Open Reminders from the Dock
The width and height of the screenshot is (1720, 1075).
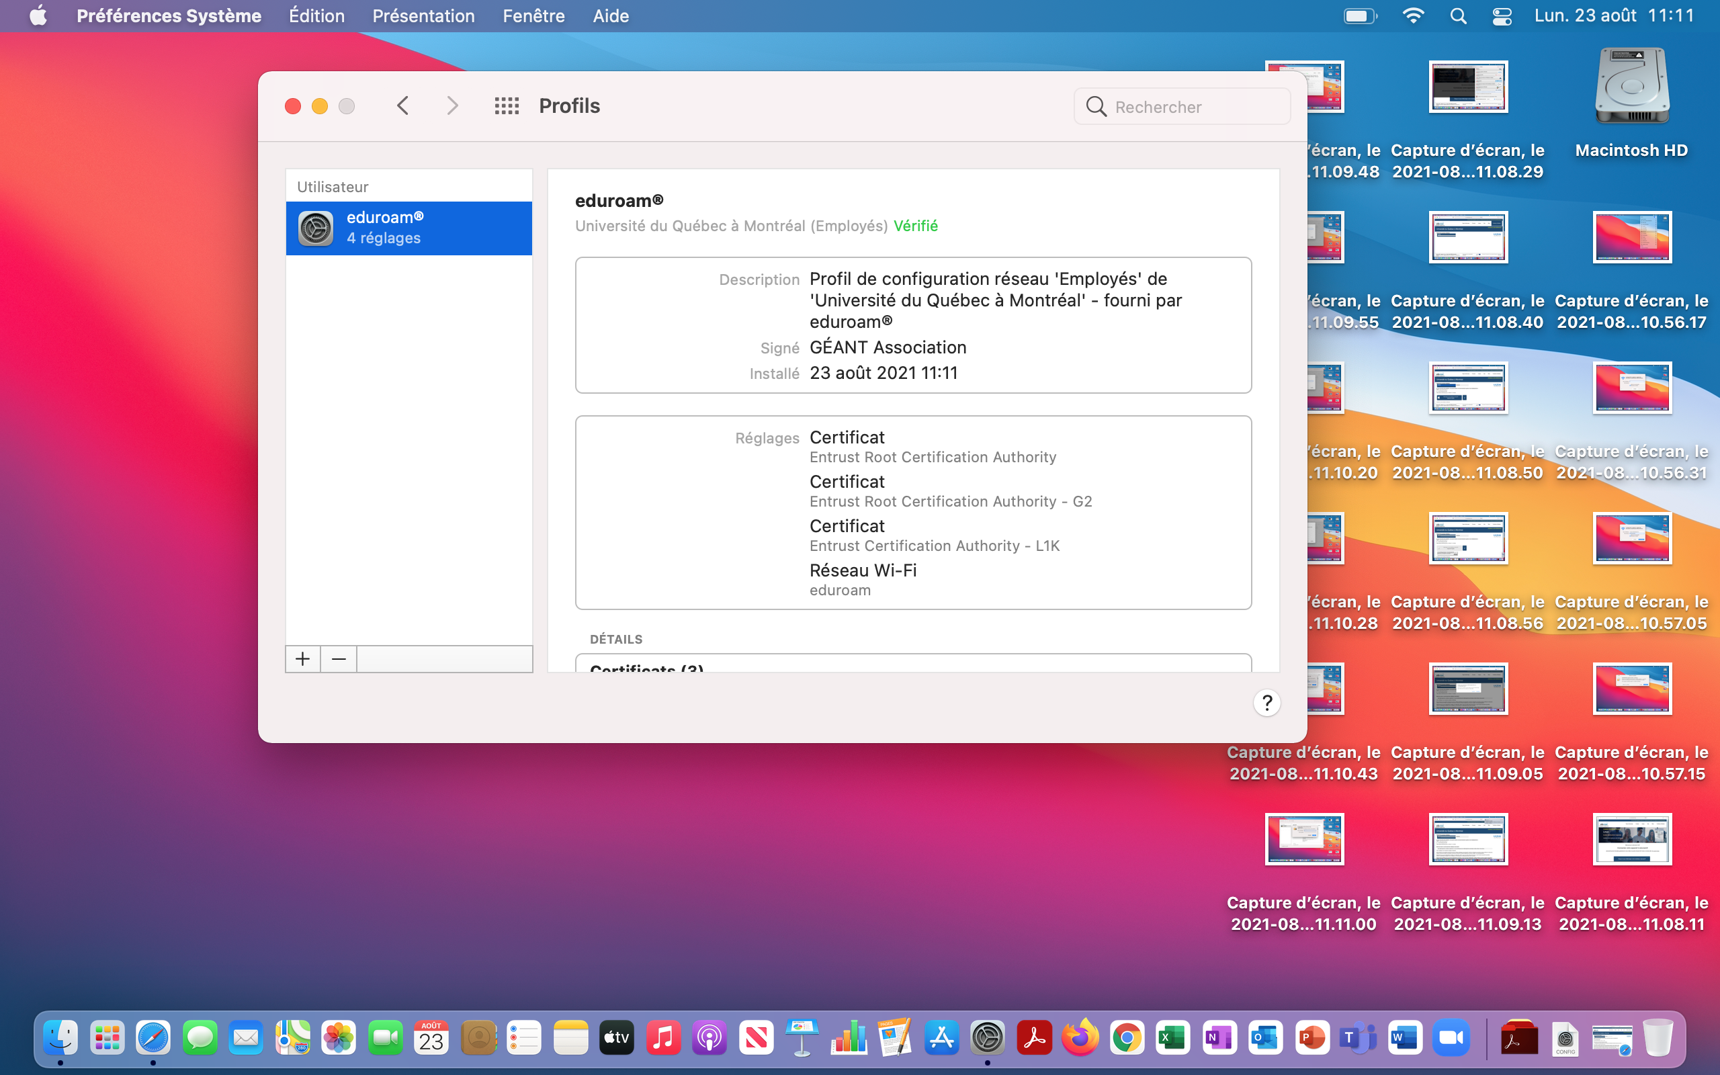click(x=525, y=1038)
